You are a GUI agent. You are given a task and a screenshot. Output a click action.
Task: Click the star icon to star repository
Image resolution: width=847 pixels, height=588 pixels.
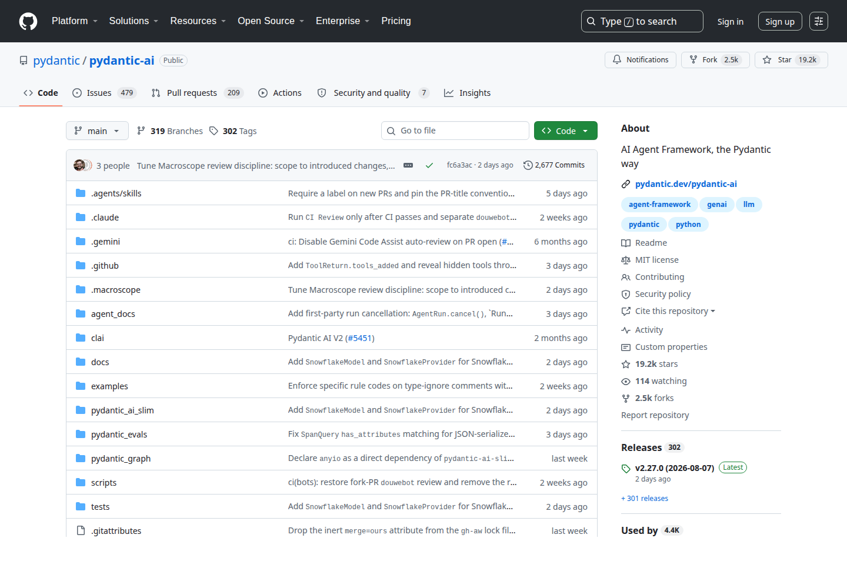(x=767, y=60)
